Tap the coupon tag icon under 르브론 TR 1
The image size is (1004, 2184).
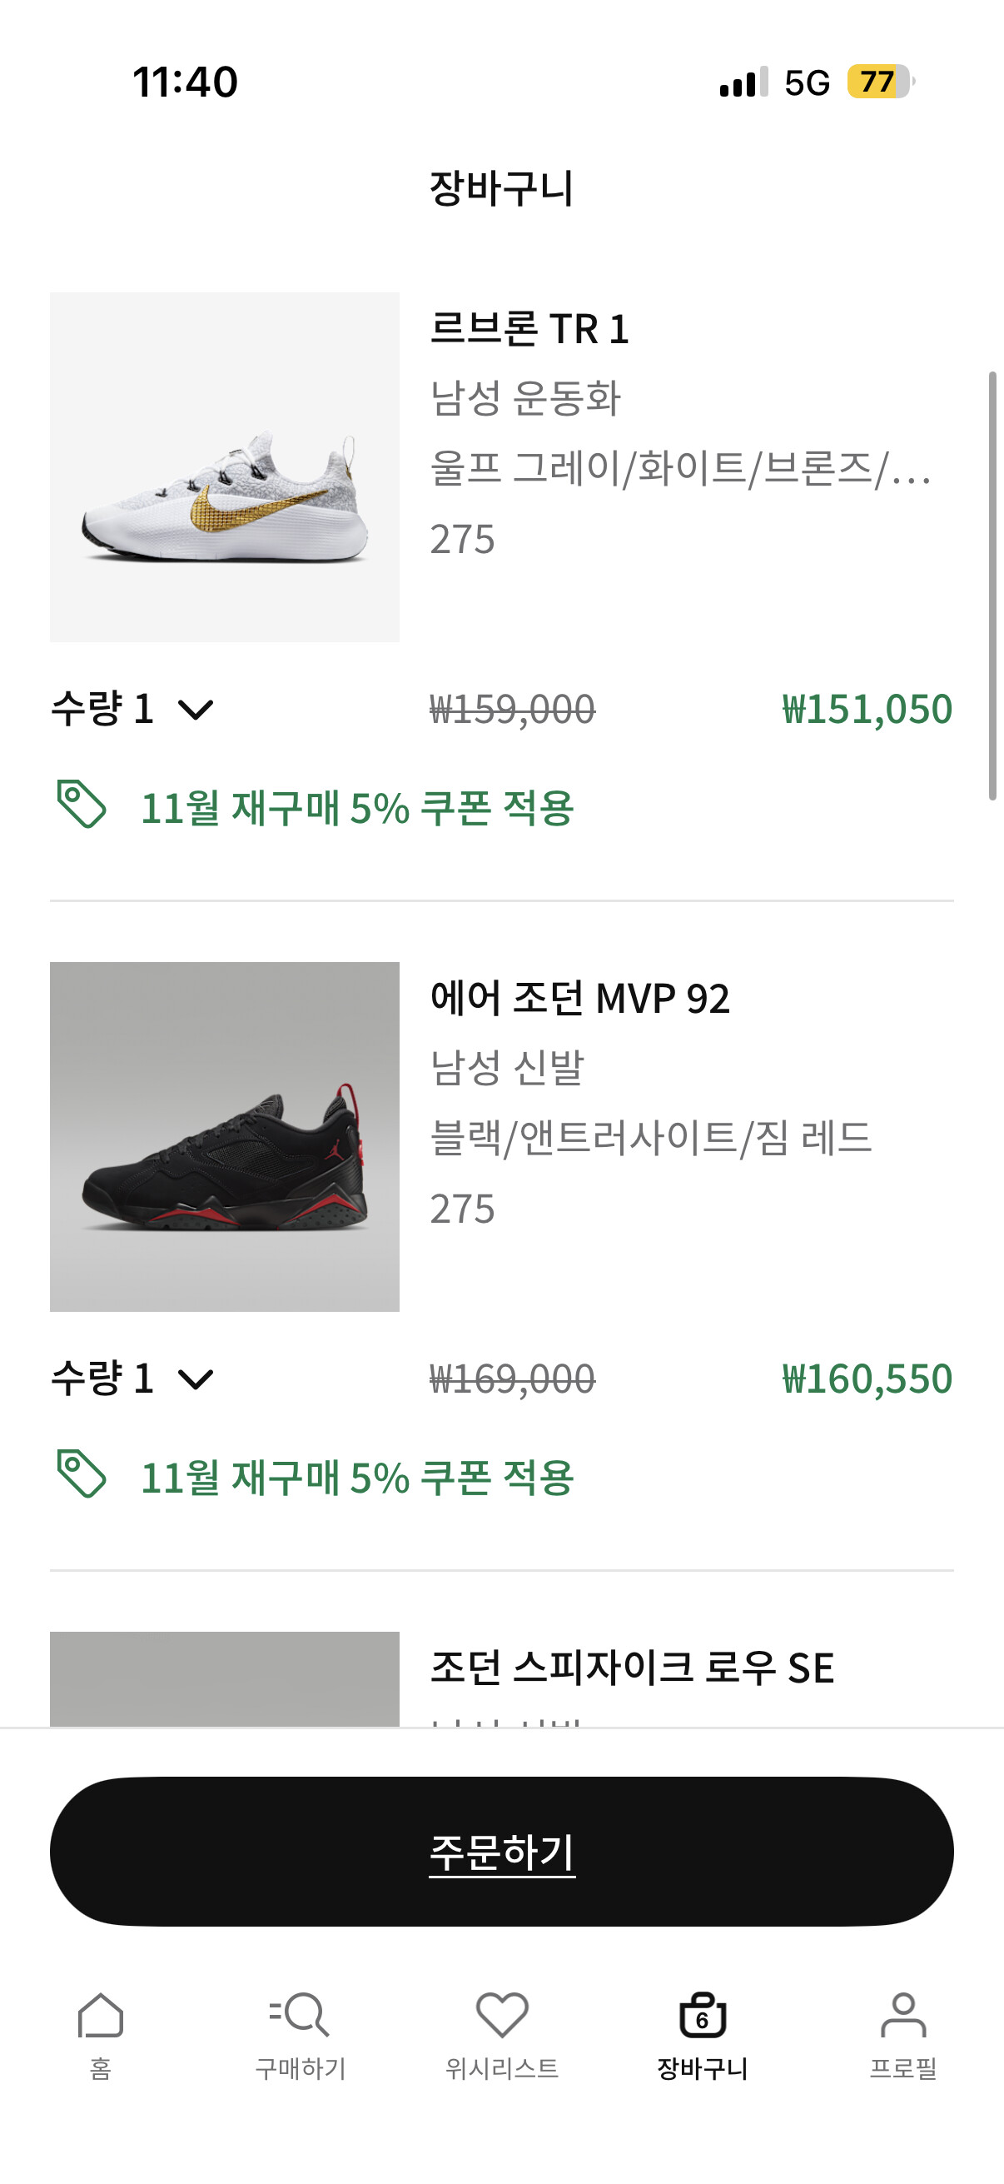click(82, 804)
